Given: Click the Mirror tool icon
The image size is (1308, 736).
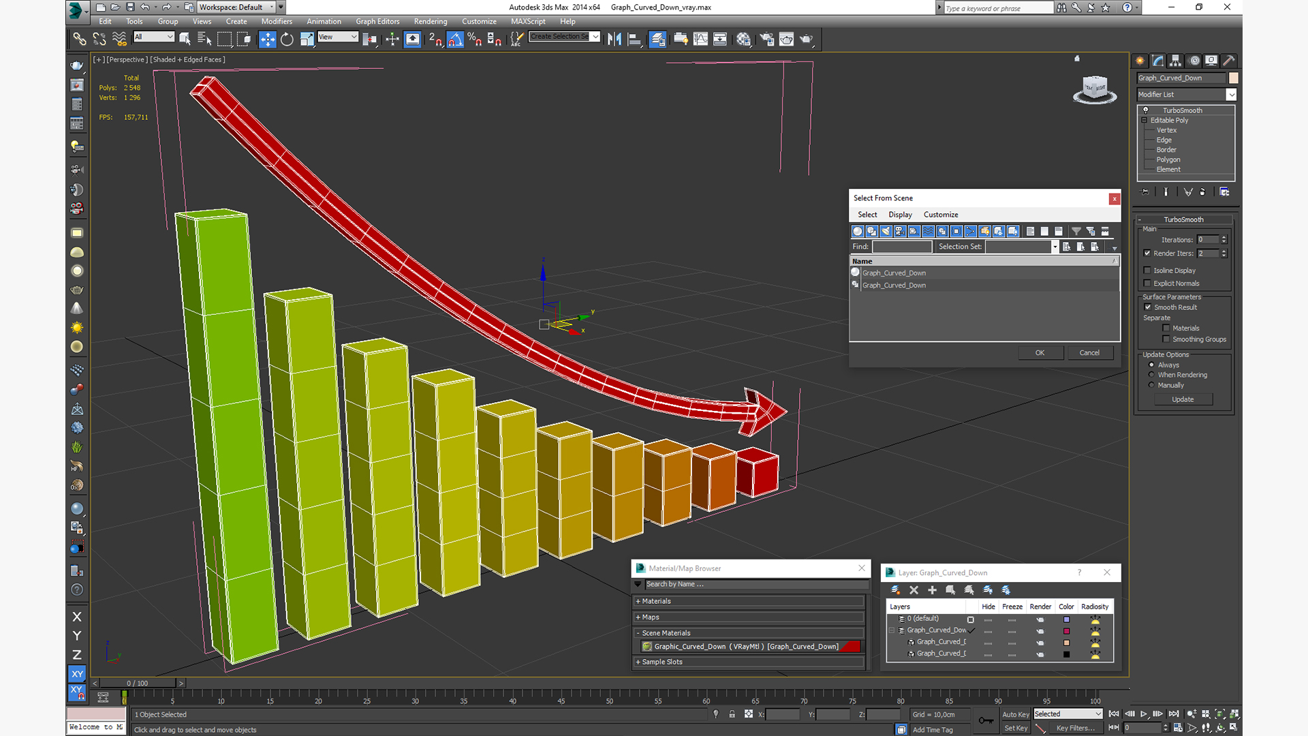Looking at the screenshot, I should (614, 40).
